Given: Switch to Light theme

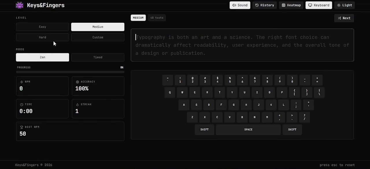Looking at the screenshot, I should [345, 5].
